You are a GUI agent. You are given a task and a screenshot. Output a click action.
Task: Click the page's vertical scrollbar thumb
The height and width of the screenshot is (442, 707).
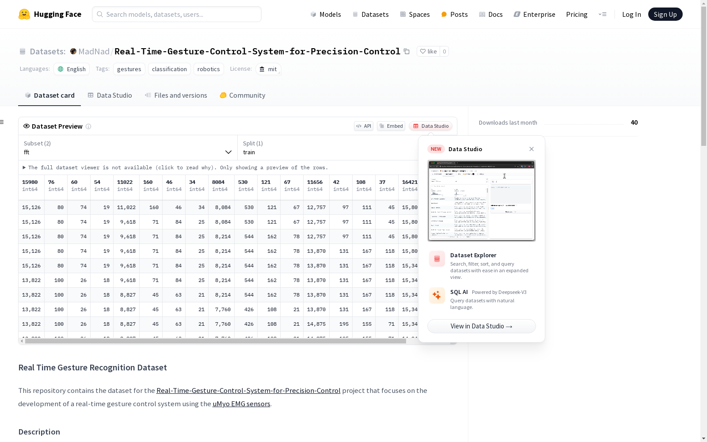coord(703,75)
